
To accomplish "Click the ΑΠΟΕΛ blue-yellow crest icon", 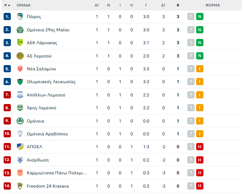I will (x=20, y=147).
